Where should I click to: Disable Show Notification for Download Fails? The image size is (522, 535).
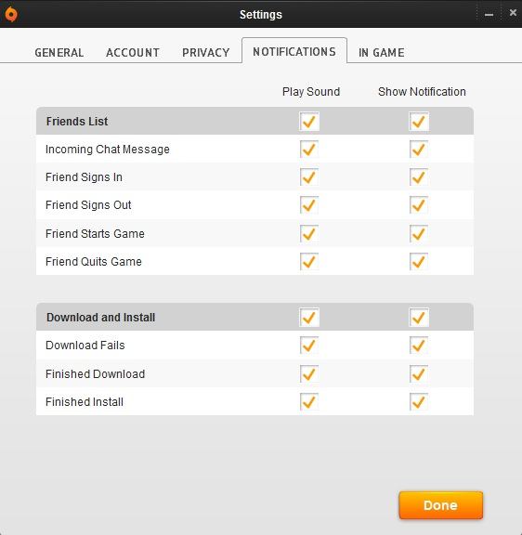coord(419,346)
